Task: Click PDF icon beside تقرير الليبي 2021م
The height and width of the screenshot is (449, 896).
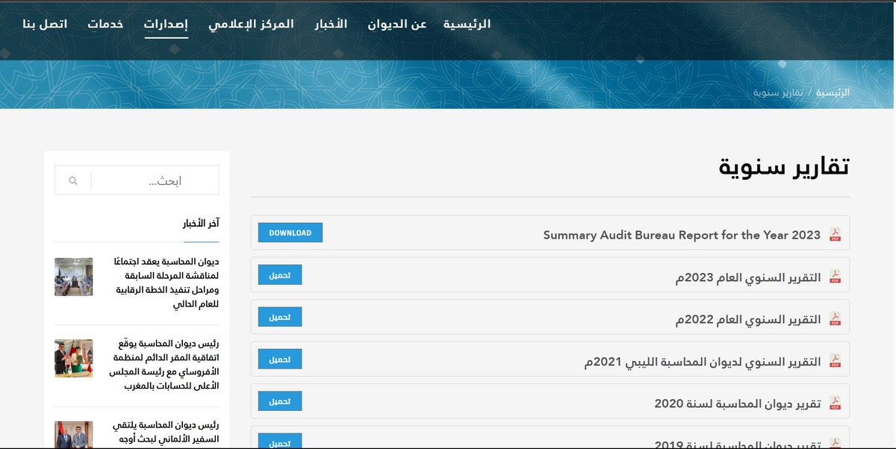Action: click(x=835, y=362)
